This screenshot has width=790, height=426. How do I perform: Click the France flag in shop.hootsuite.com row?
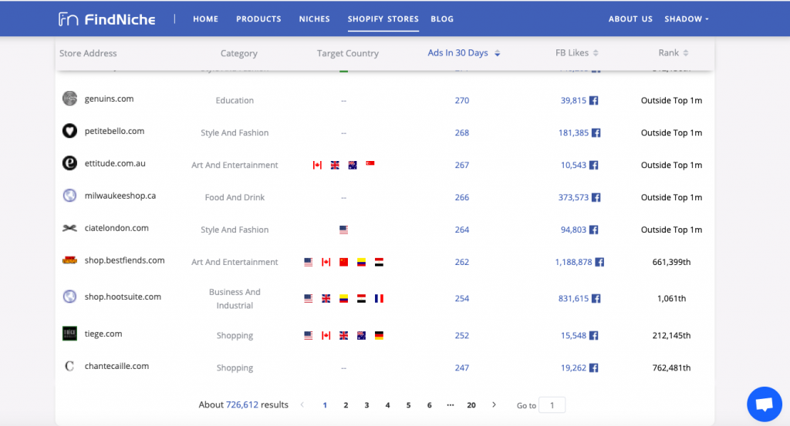379,299
